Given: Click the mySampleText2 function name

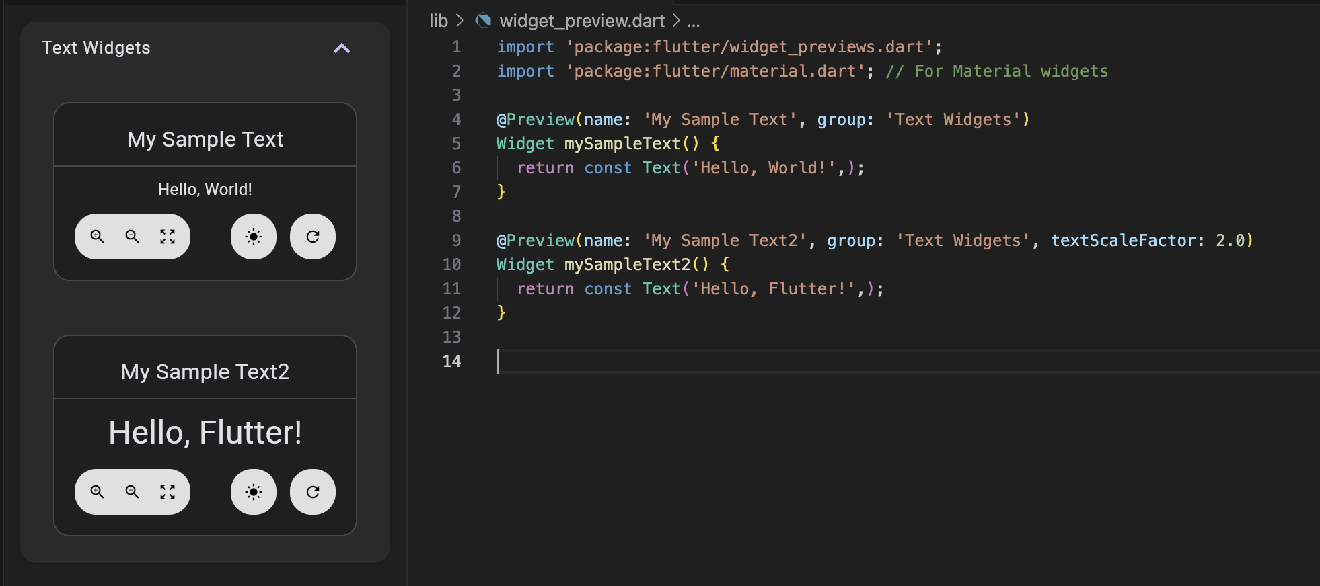Looking at the screenshot, I should click(627, 265).
